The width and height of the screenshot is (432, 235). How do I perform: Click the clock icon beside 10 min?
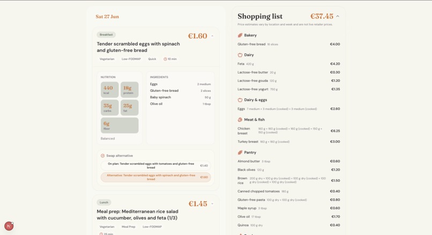point(165,59)
